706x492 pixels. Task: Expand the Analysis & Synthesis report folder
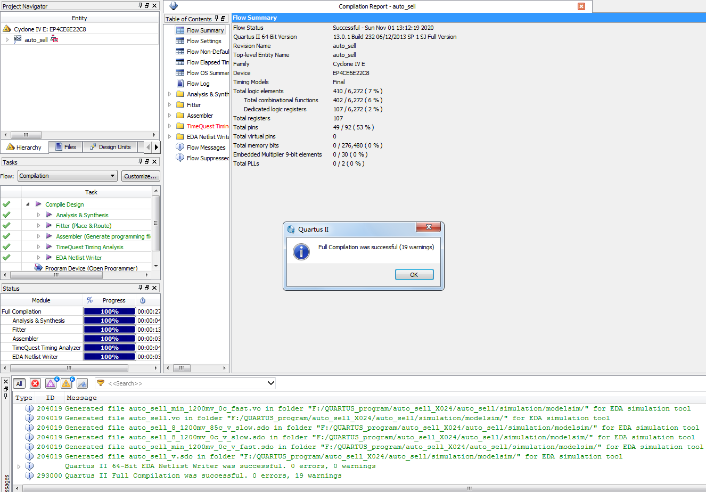pyautogui.click(x=170, y=94)
